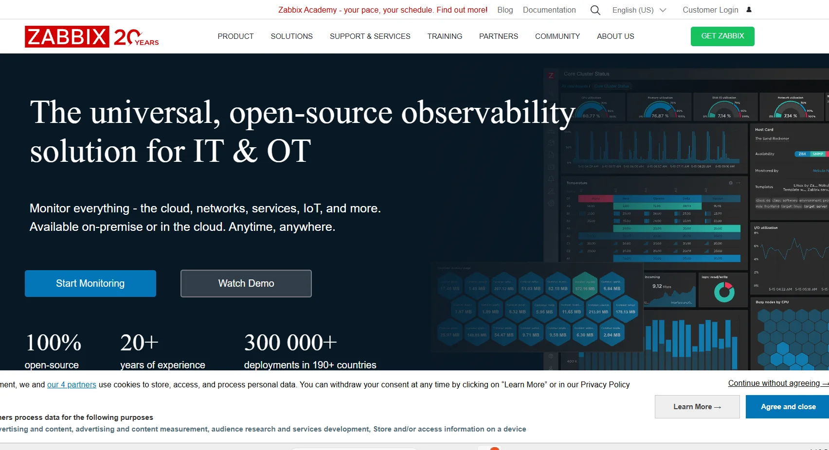This screenshot has height=450, width=829.
Task: Open the PARTNERS menu
Action: coord(498,36)
